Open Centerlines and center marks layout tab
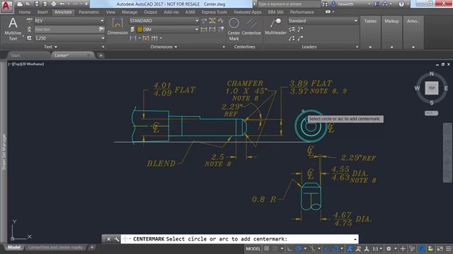The image size is (453, 254). (x=55, y=248)
